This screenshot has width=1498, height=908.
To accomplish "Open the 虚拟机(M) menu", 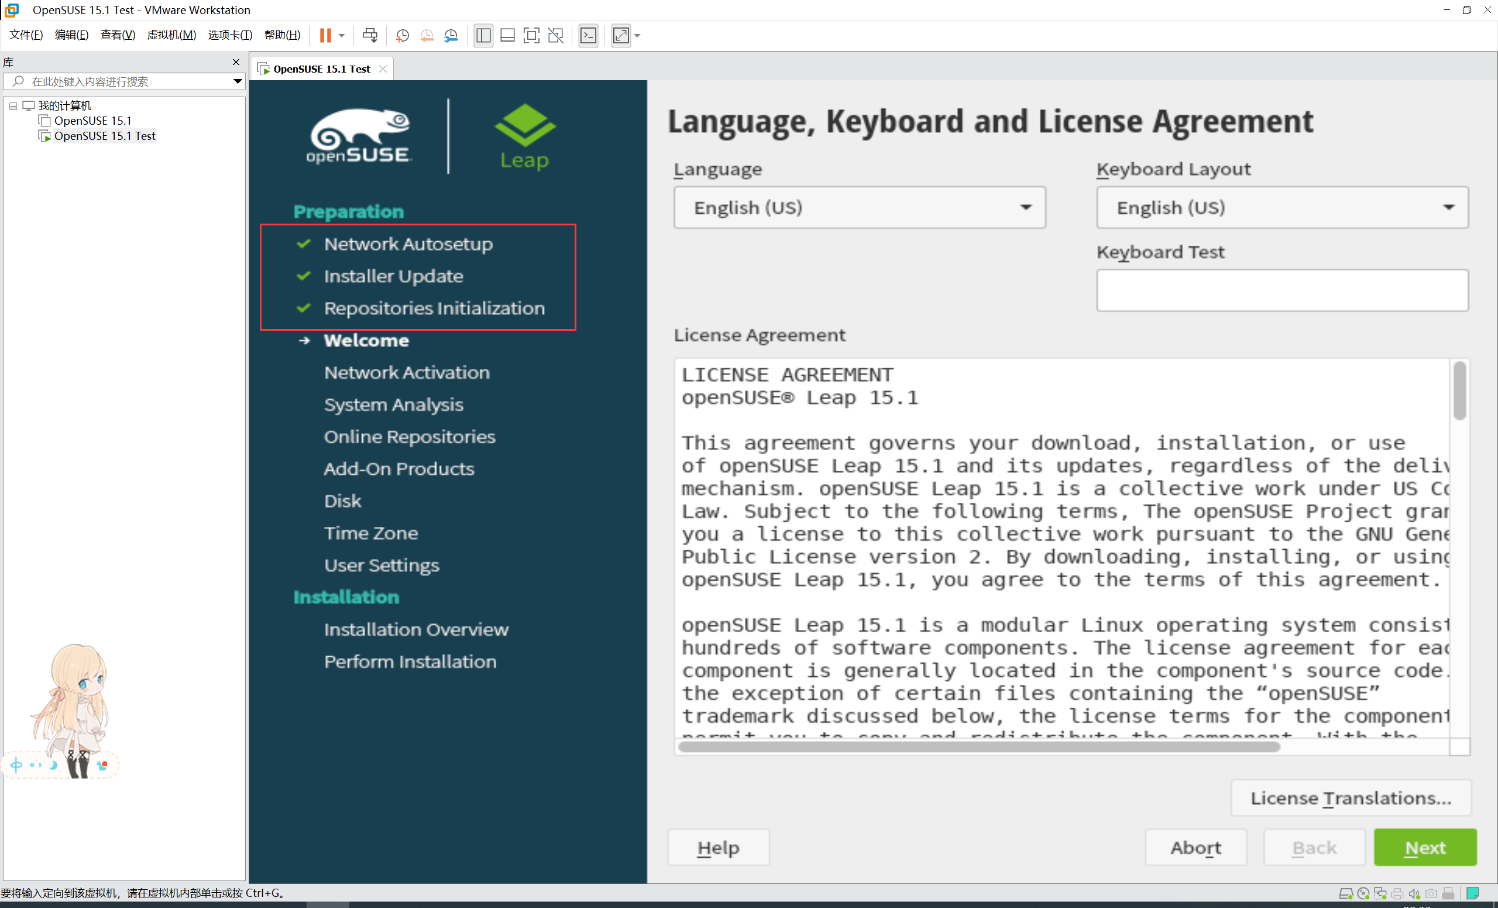I will click(171, 35).
